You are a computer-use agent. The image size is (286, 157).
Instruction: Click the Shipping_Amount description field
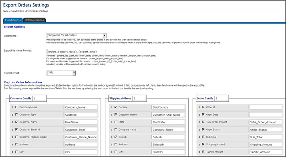click(266, 145)
